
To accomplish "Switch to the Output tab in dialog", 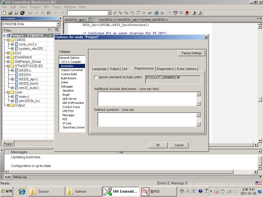I will point(114,69).
